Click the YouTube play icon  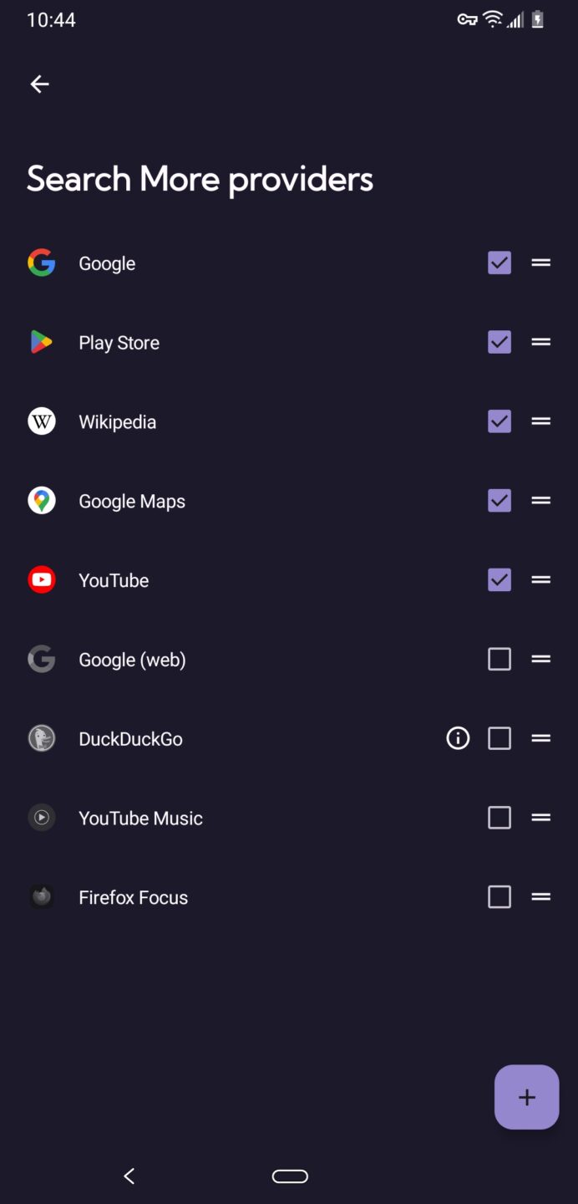tap(41, 579)
